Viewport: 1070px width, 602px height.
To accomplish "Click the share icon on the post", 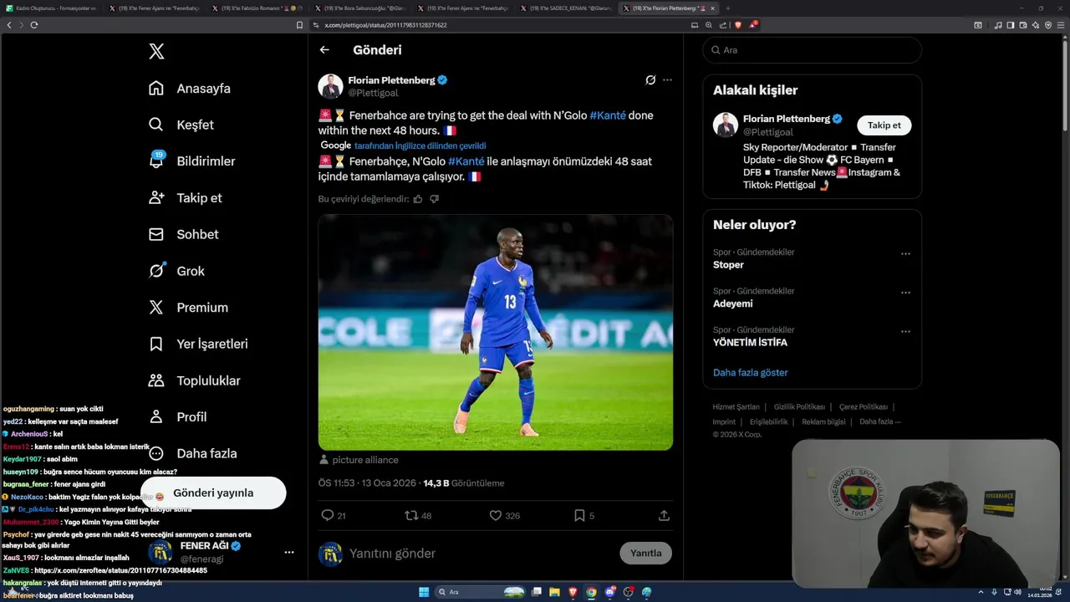I will [x=664, y=516].
